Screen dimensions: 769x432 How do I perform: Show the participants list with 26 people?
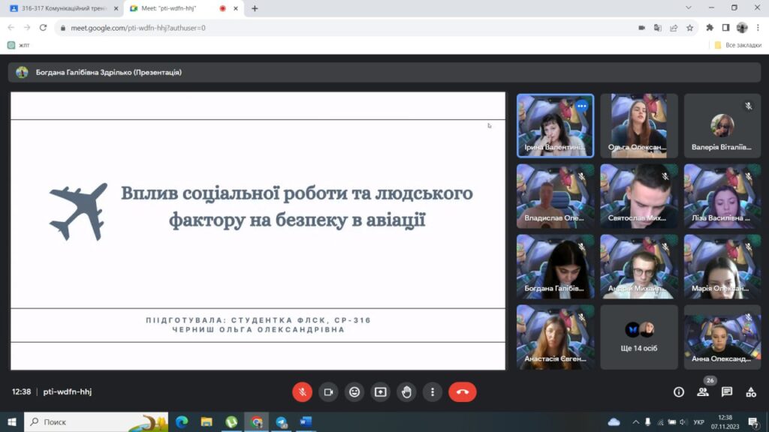(703, 391)
